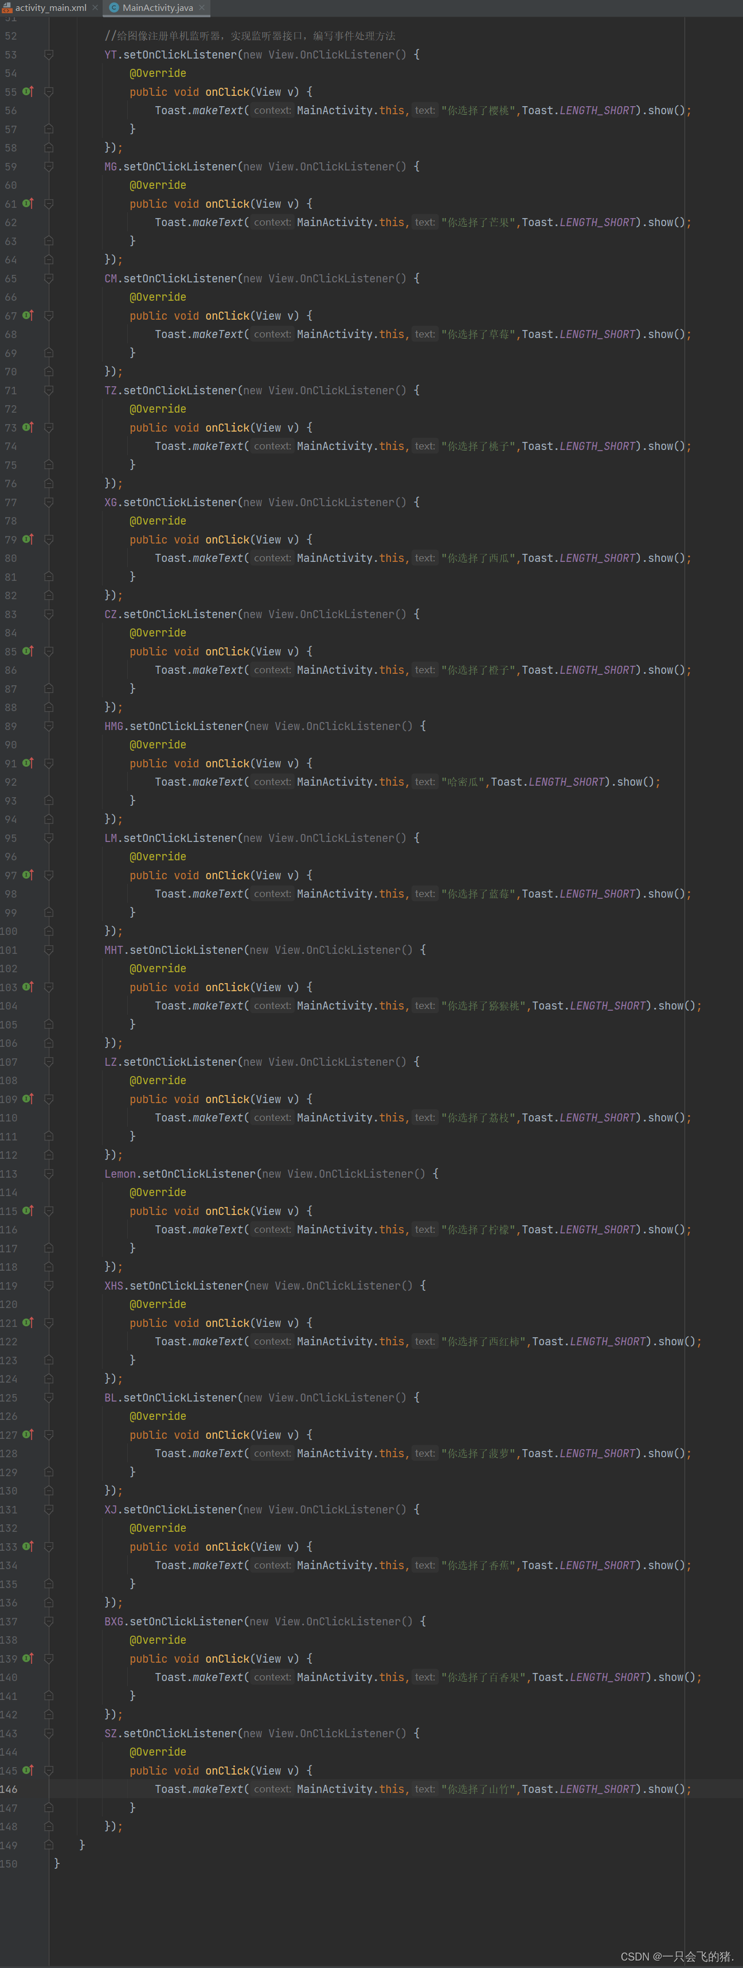743x1968 pixels.
Task: Switch to the activity_main.xml tab
Action: click(50, 7)
